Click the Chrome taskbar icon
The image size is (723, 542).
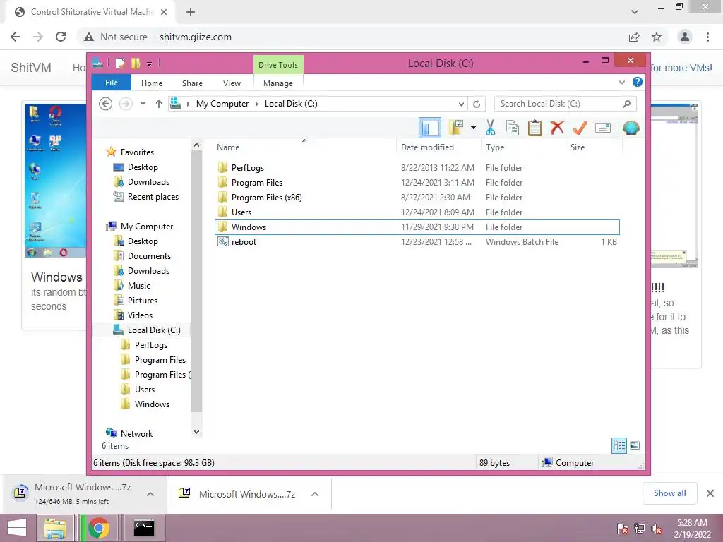99,528
